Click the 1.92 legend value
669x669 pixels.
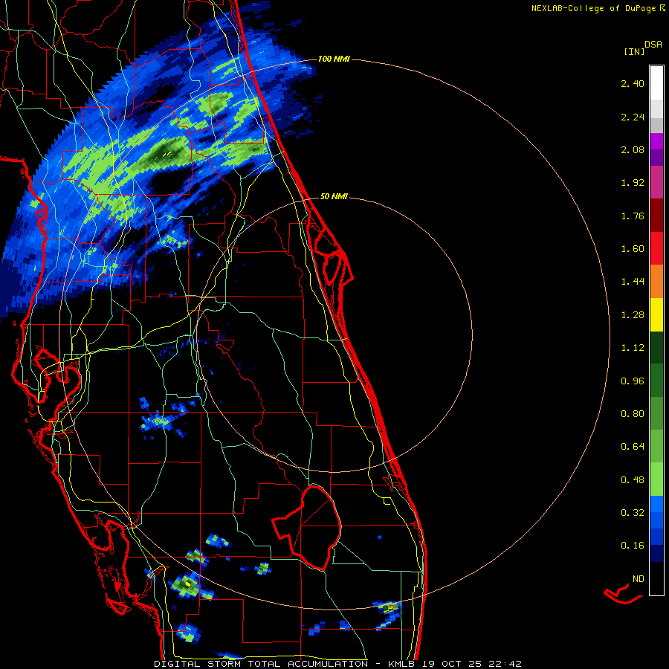pyautogui.click(x=633, y=183)
